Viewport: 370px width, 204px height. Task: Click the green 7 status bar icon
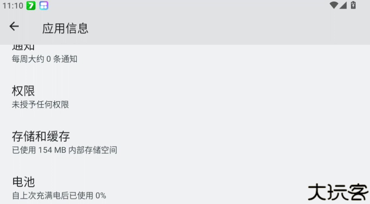tap(31, 6)
